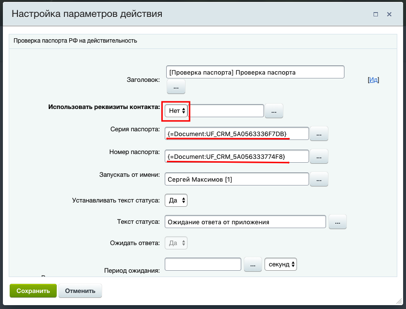Image resolution: width=406 pixels, height=309 pixels.
Task: Click the text field next to Нет dropdown
Action: [226, 111]
